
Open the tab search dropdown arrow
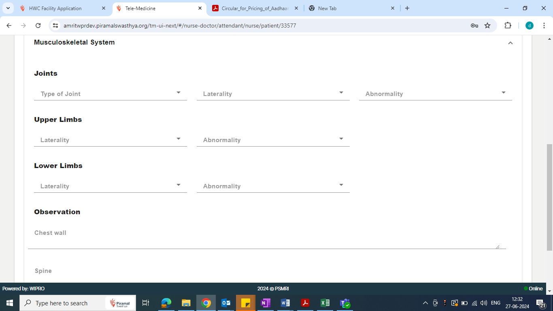pos(8,8)
